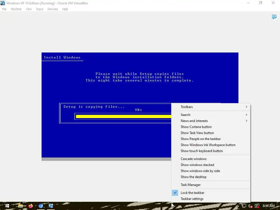Open the Help menu

tap(65, 9)
